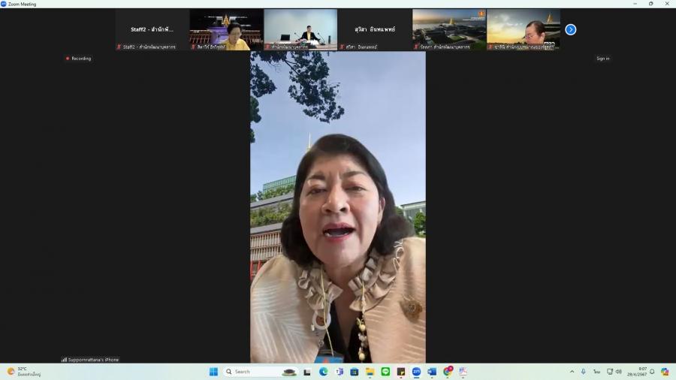Open Microsoft Word from the taskbar
This screenshot has width=676, height=380.
[432, 372]
